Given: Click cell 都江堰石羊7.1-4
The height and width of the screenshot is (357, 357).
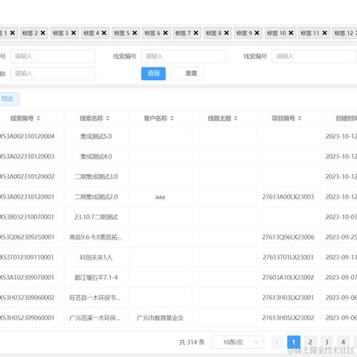Looking at the screenshot, I should pyautogui.click(x=96, y=277).
